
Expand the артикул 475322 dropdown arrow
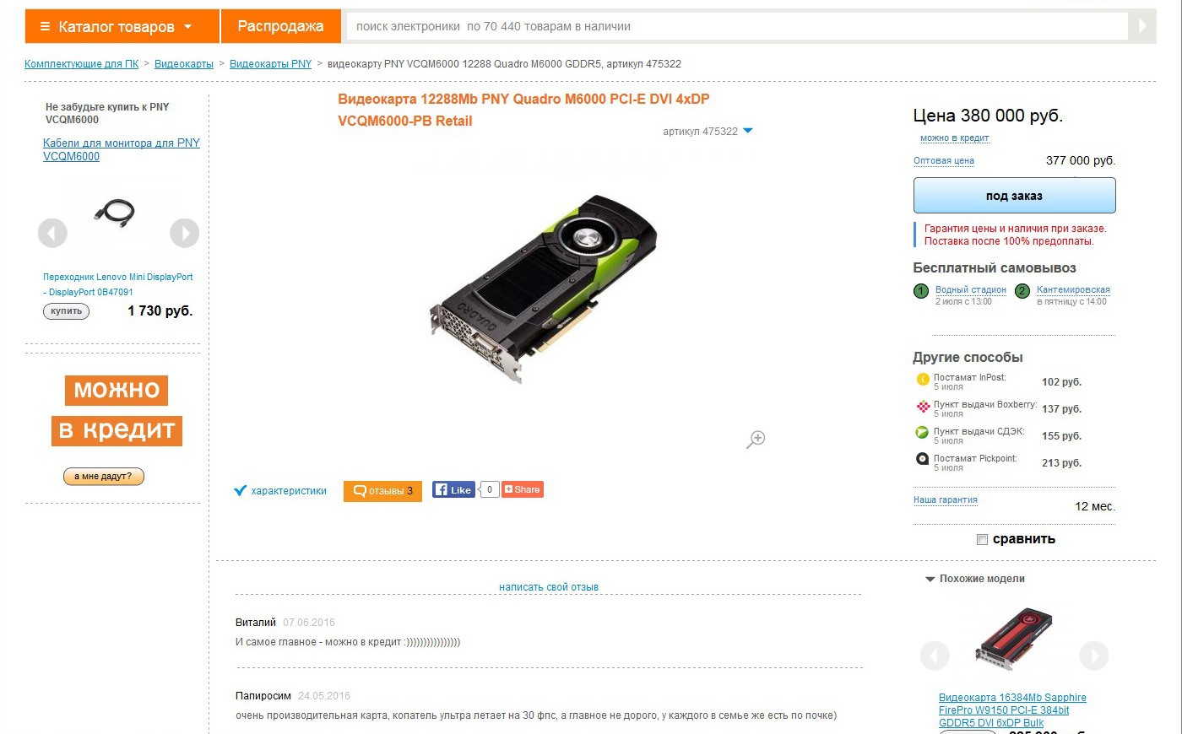[x=747, y=131]
